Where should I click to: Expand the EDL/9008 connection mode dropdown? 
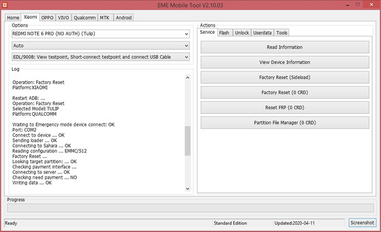coord(101,57)
